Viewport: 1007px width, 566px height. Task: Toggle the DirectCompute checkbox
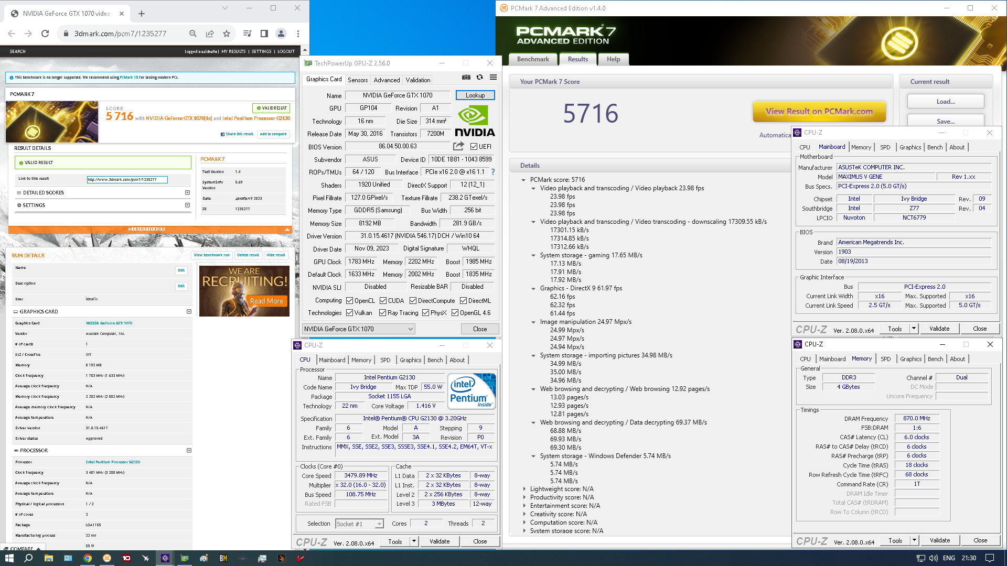413,301
